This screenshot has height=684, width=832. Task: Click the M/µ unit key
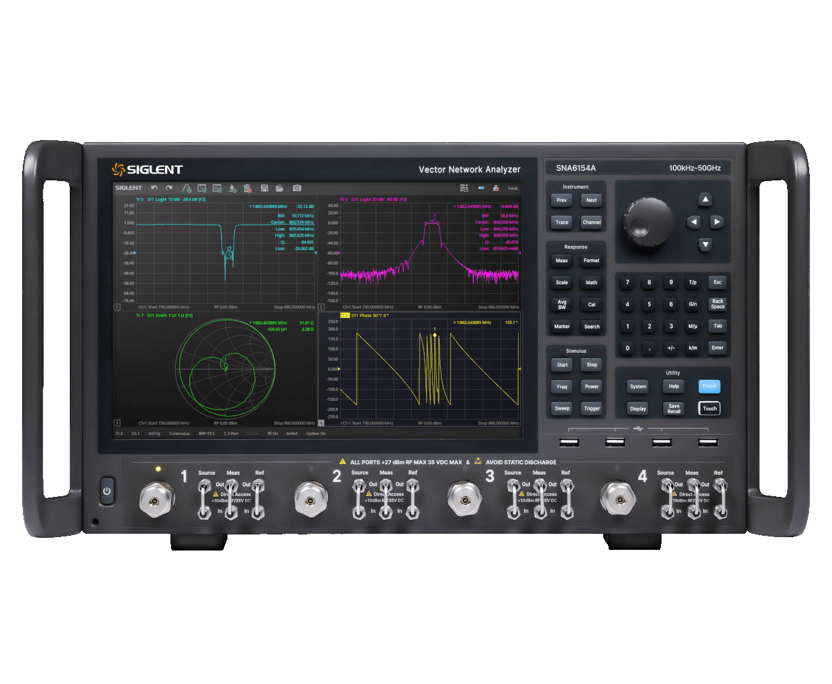tap(692, 327)
